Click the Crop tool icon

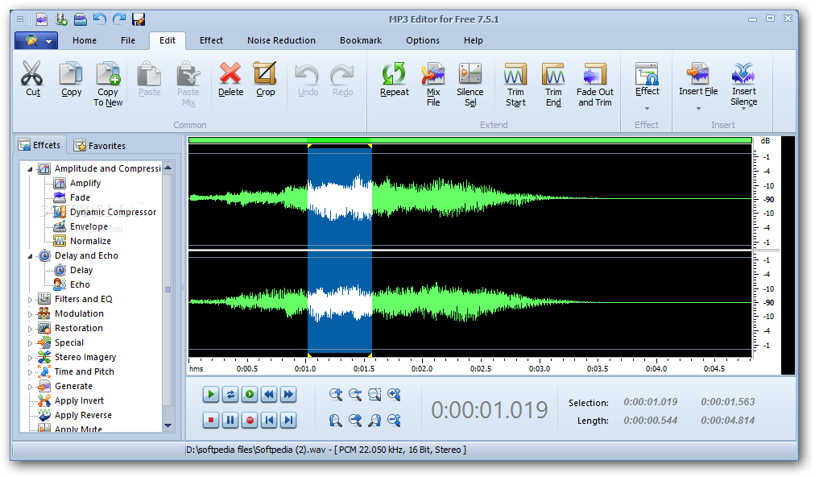[265, 73]
